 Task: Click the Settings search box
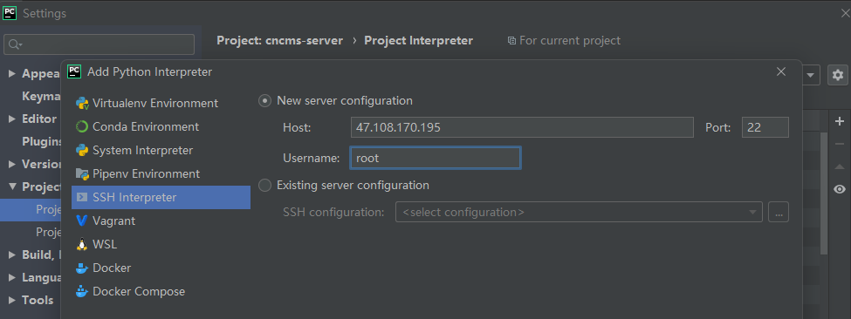100,44
